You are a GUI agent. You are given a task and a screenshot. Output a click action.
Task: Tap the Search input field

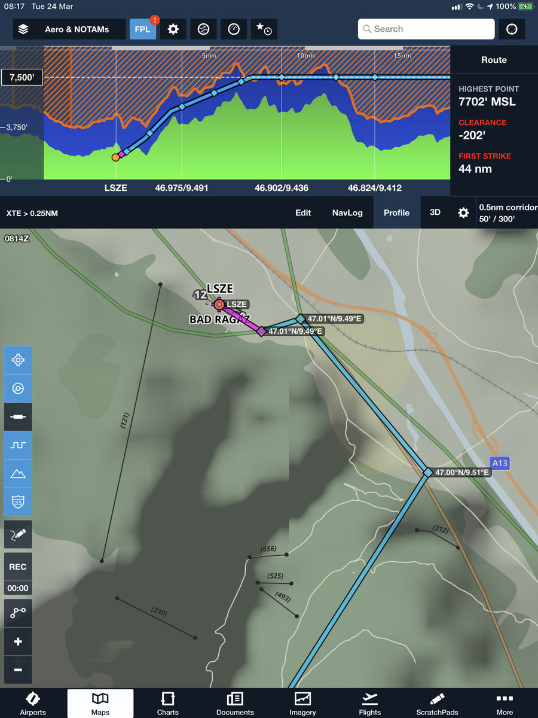(426, 29)
